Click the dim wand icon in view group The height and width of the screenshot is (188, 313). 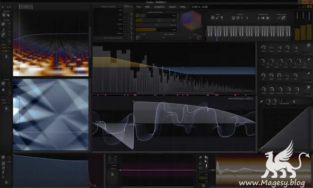pyautogui.click(x=279, y=18)
